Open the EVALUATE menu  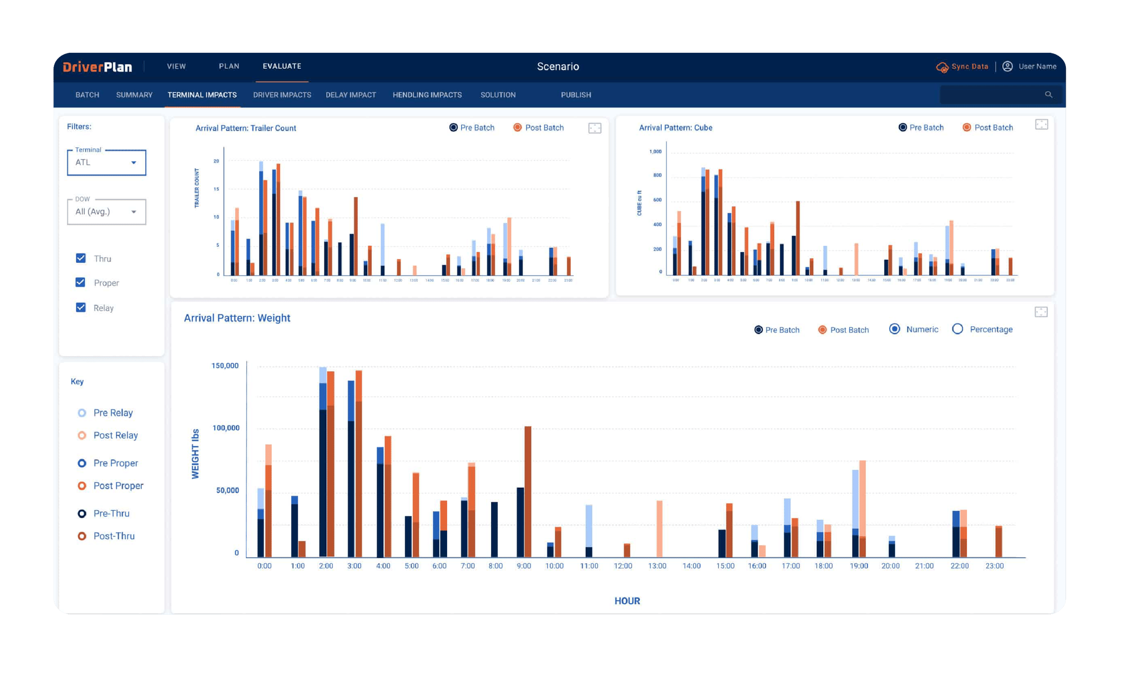[x=282, y=66]
